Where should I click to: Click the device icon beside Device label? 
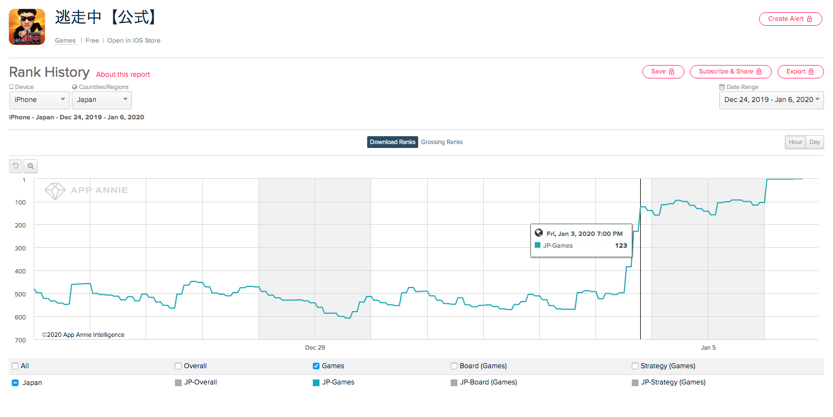(12, 87)
